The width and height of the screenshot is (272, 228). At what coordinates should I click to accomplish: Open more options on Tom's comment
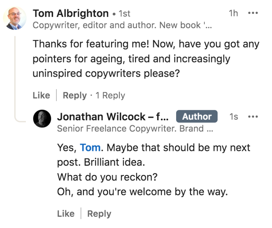(x=253, y=13)
